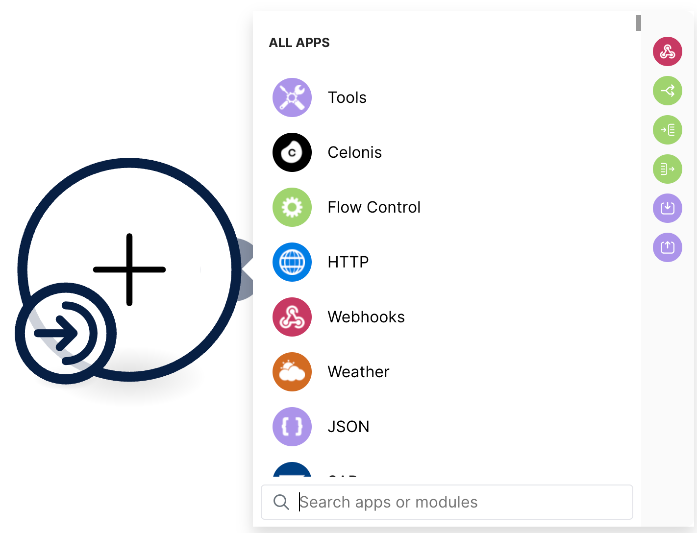Image resolution: width=697 pixels, height=533 pixels.
Task: Click the app list scrollbar thumb
Action: tap(639, 23)
